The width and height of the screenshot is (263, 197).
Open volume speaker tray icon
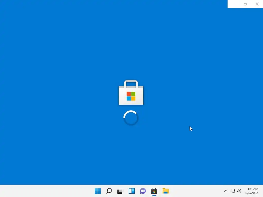pos(239,191)
